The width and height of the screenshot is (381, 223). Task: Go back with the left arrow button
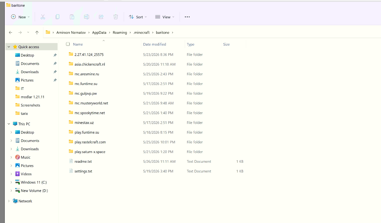point(10,32)
